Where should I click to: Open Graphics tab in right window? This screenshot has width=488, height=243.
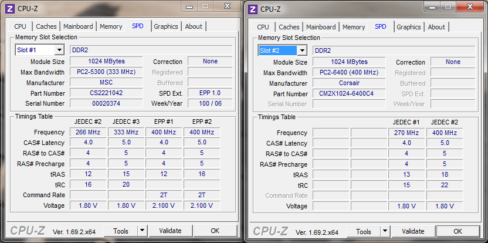click(x=409, y=27)
